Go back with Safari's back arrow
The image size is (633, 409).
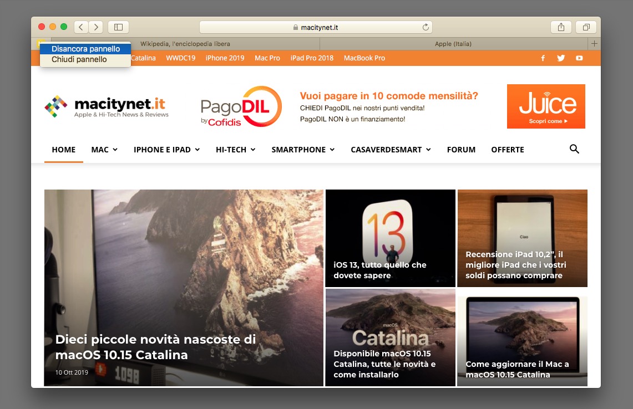81,27
